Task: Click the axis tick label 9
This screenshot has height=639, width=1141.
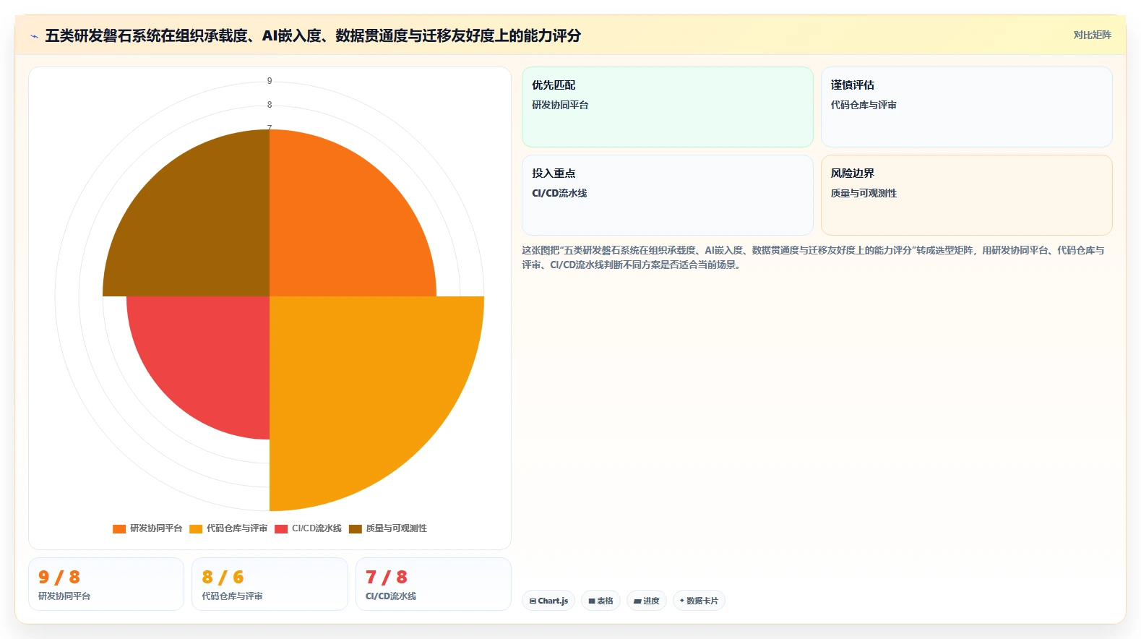Action: (270, 81)
